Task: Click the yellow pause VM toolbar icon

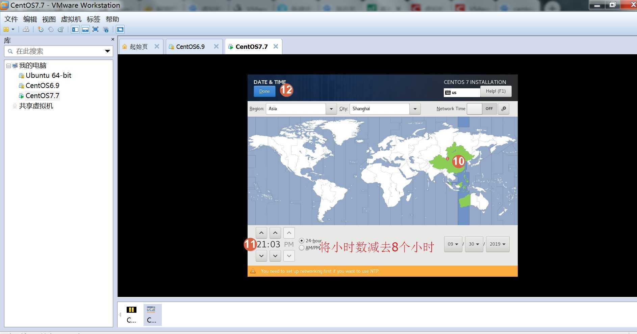Action: point(6,29)
